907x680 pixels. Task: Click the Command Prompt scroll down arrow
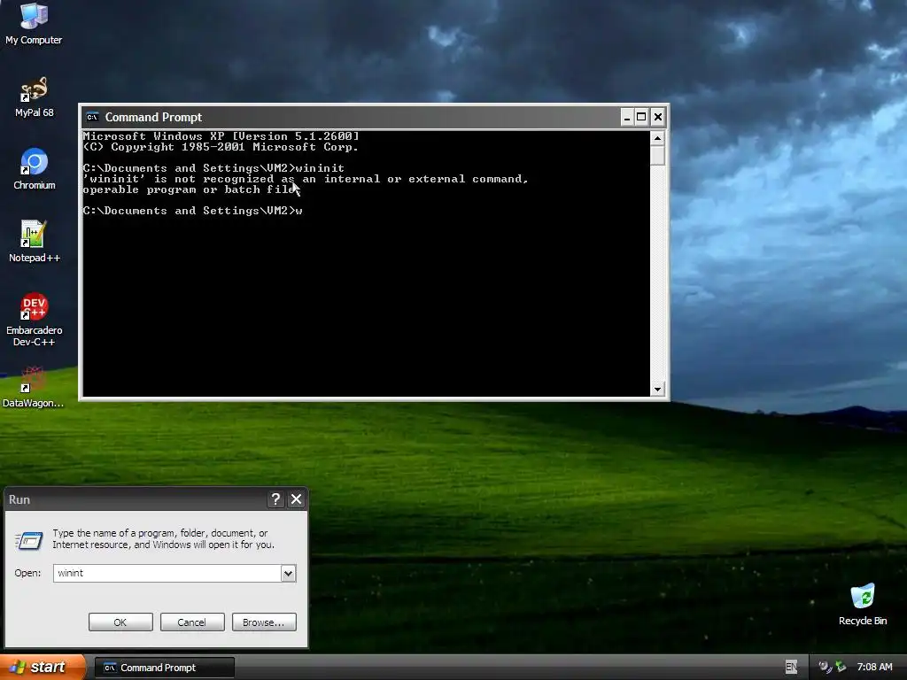pos(657,390)
